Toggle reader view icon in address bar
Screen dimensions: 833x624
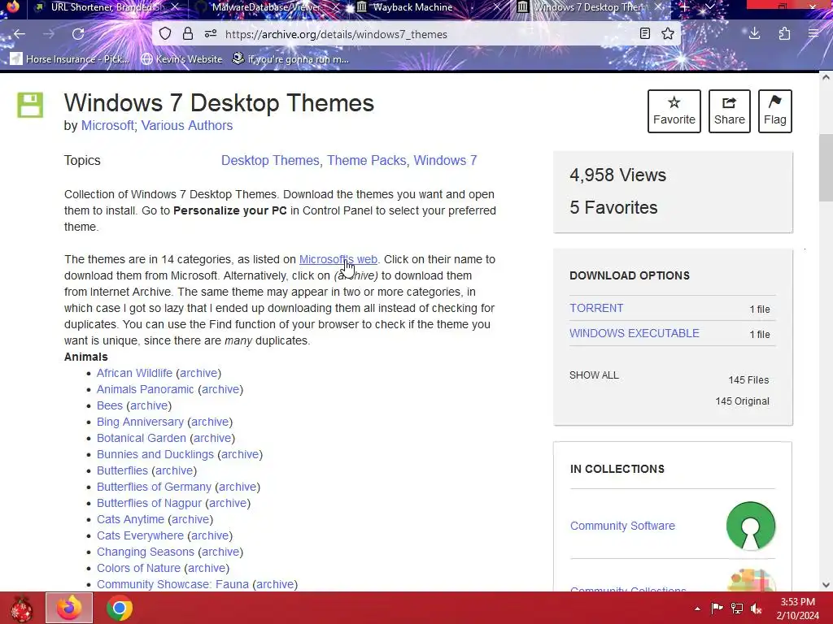(x=645, y=34)
